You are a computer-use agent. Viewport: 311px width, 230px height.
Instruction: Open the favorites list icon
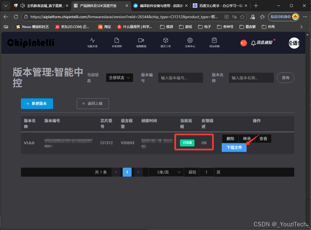[262, 17]
